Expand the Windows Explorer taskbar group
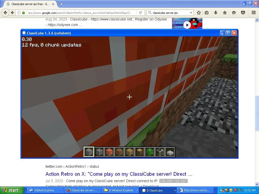The width and height of the screenshot is (259, 194). pyautogui.click(x=137, y=190)
